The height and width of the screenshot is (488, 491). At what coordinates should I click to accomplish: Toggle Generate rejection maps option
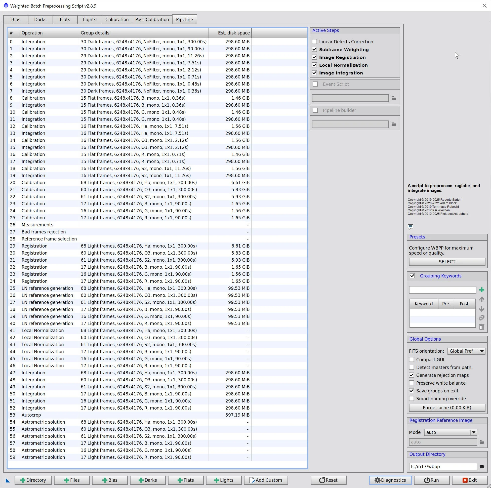pos(412,375)
